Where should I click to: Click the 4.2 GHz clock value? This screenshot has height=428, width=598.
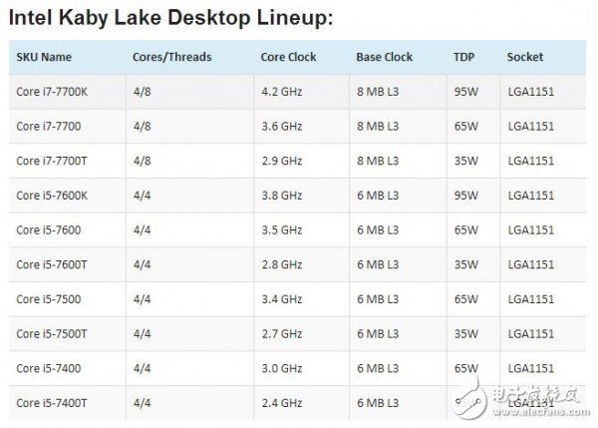(x=282, y=92)
